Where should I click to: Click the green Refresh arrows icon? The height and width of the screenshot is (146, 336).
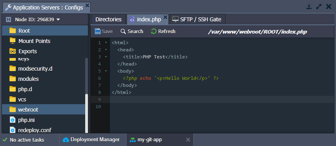pos(154,32)
